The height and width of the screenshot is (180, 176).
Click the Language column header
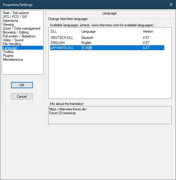tap(110, 31)
